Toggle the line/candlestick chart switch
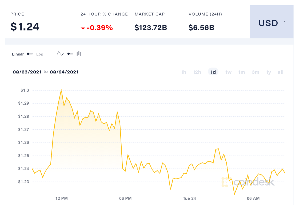This screenshot has height=221, width=299. click(70, 54)
